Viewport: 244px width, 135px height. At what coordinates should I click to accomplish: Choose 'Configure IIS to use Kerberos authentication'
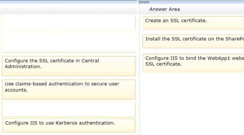[x=69, y=125]
